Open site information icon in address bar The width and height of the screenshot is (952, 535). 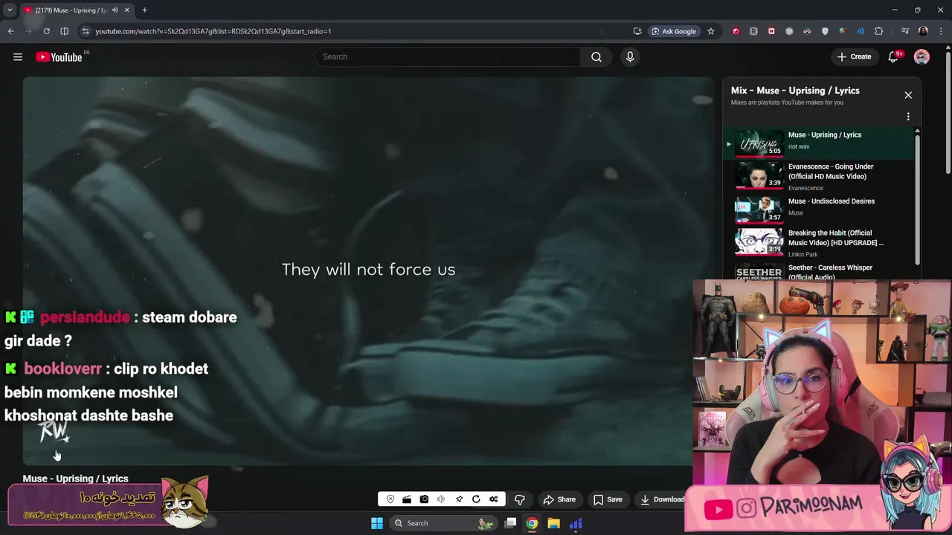click(x=86, y=31)
